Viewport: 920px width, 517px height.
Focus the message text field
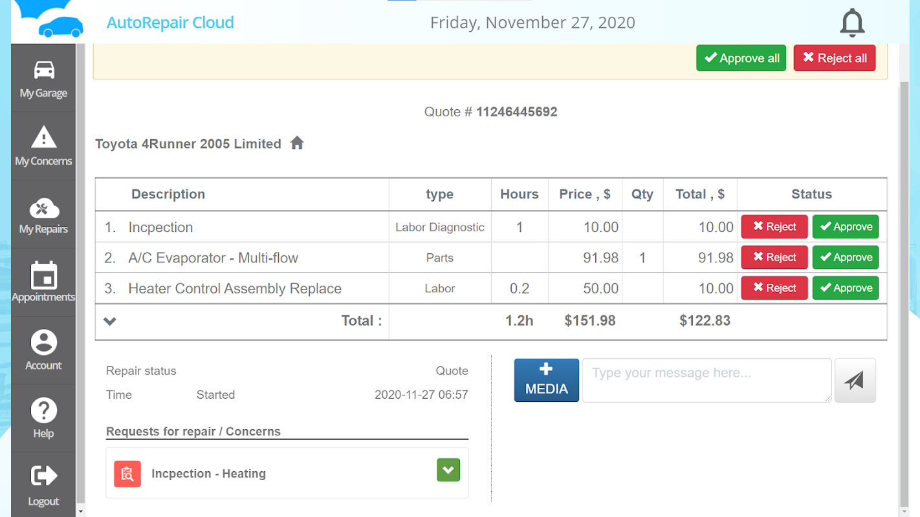click(706, 381)
